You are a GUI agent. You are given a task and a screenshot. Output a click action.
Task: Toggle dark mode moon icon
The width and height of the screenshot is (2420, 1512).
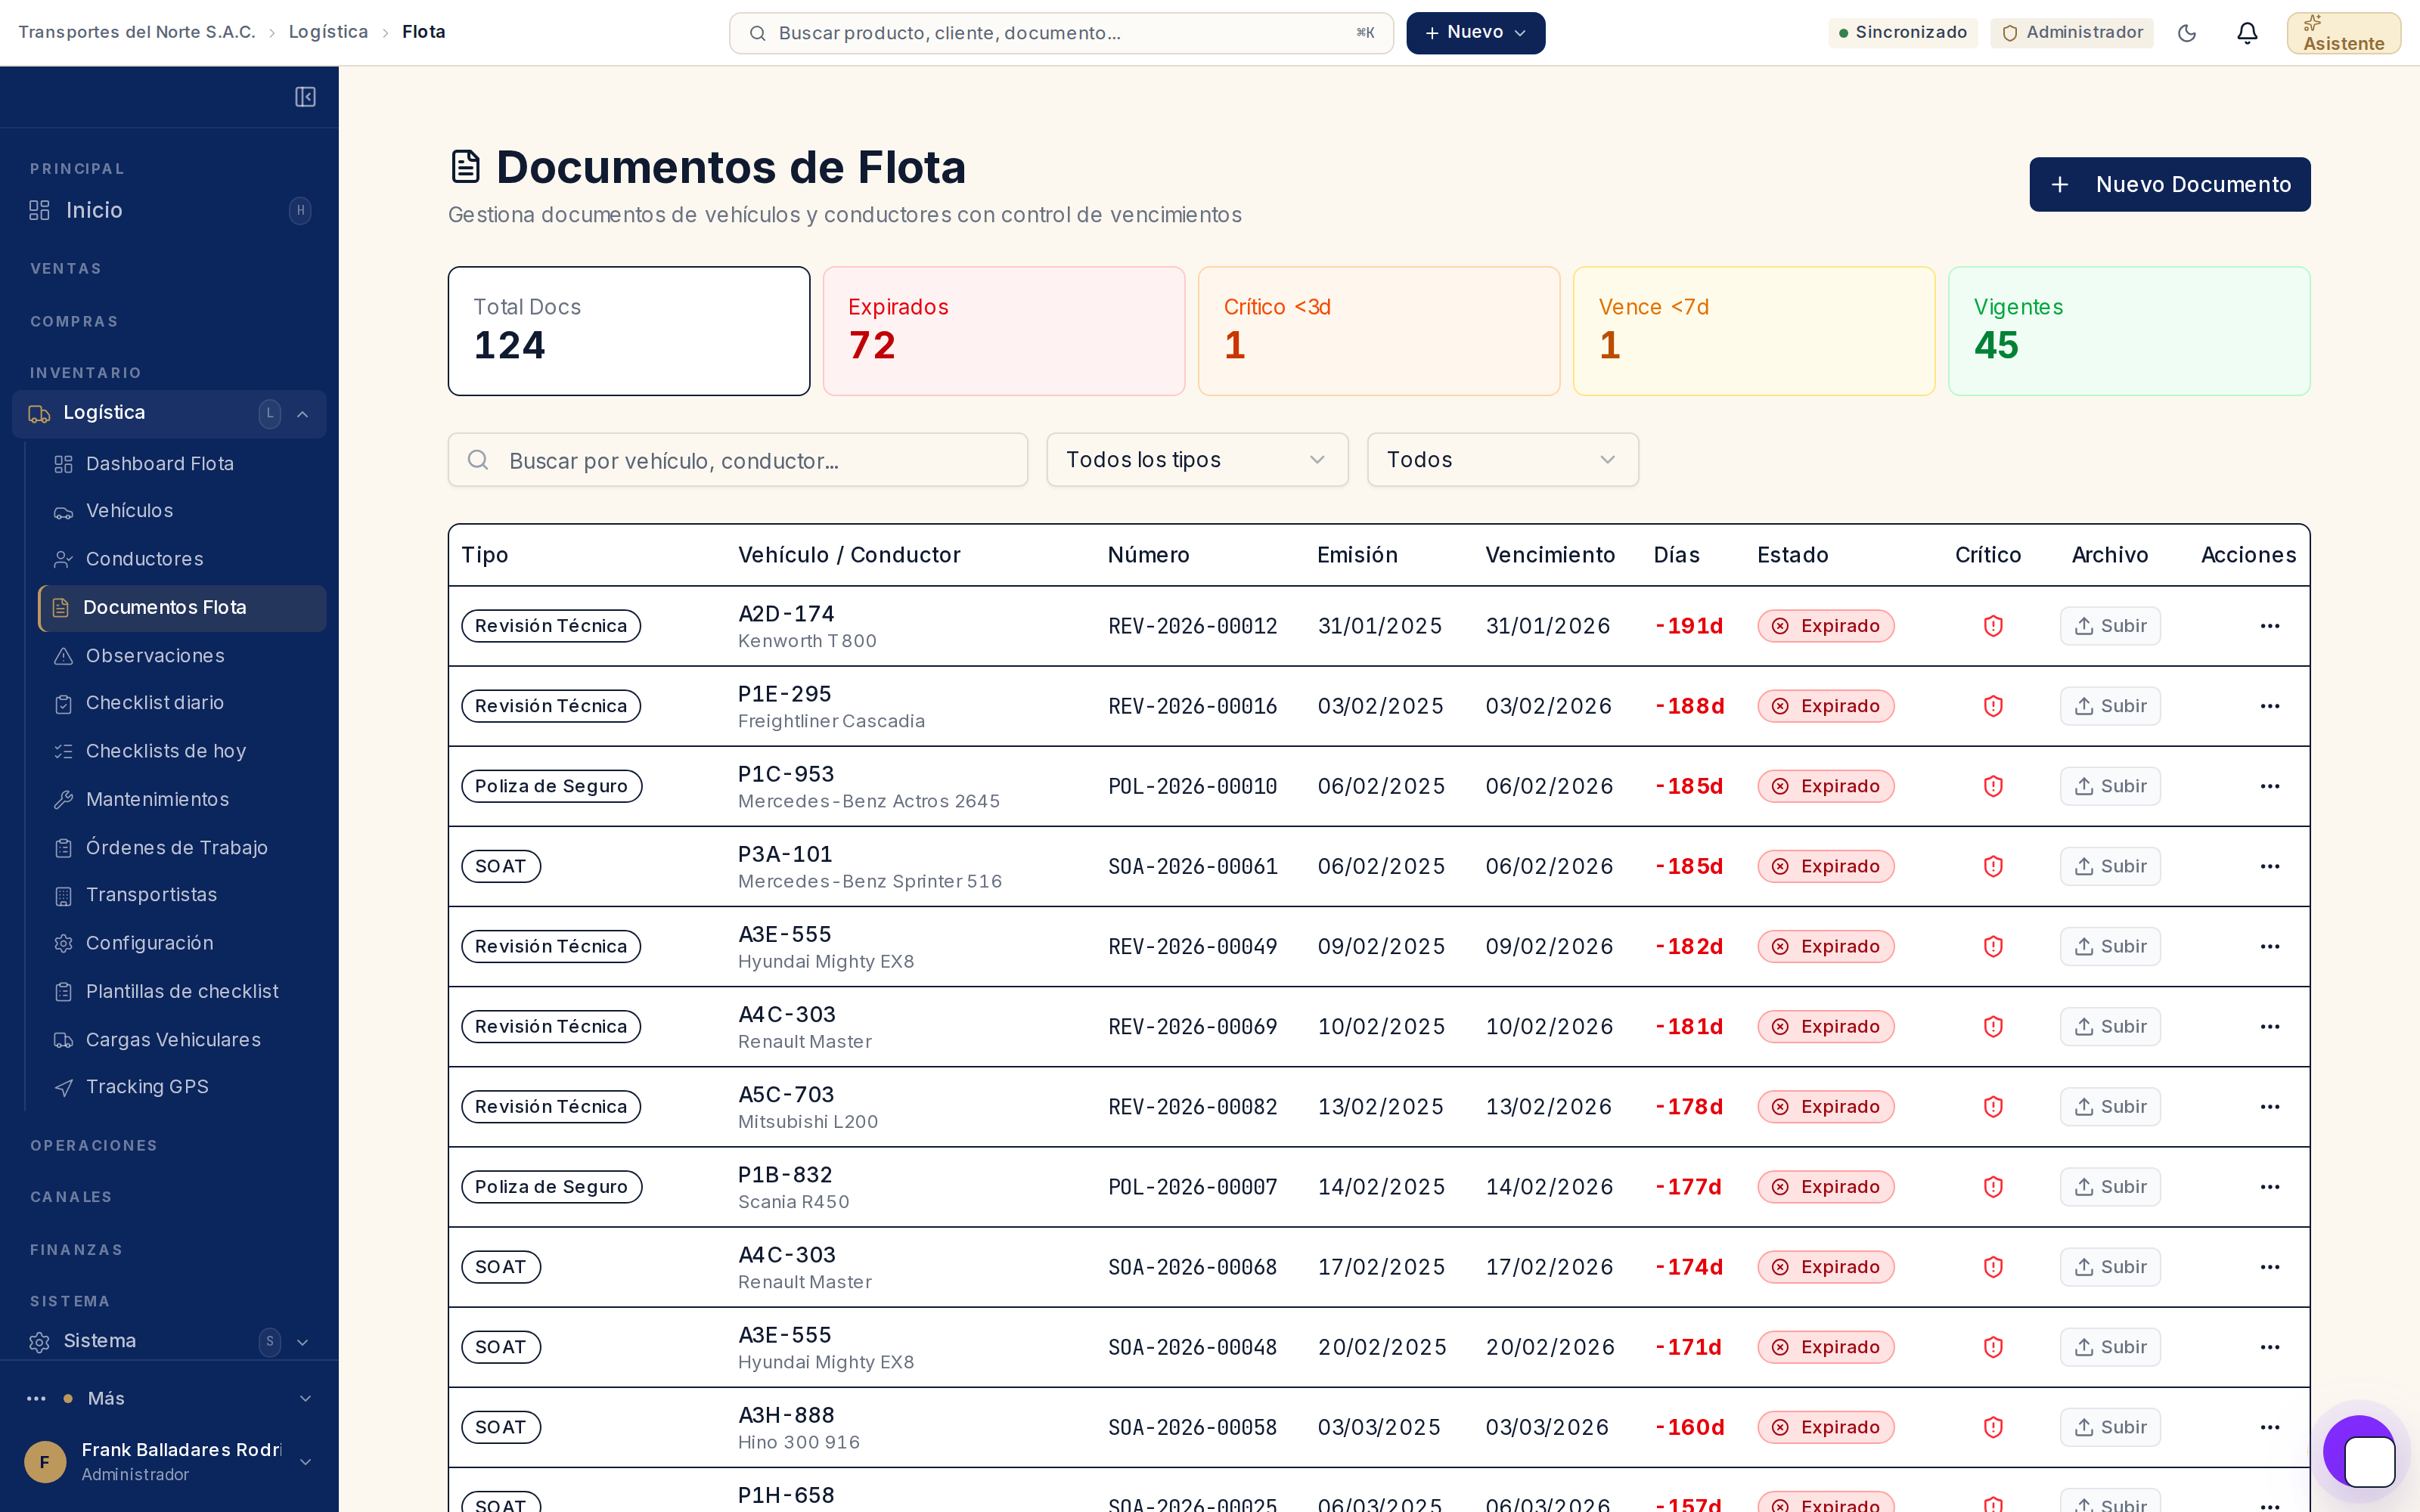(2187, 33)
